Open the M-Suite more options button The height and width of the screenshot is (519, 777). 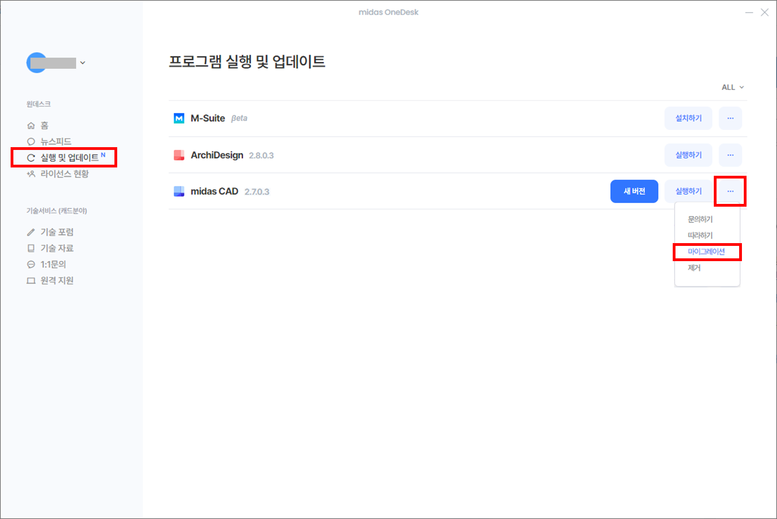click(x=730, y=118)
